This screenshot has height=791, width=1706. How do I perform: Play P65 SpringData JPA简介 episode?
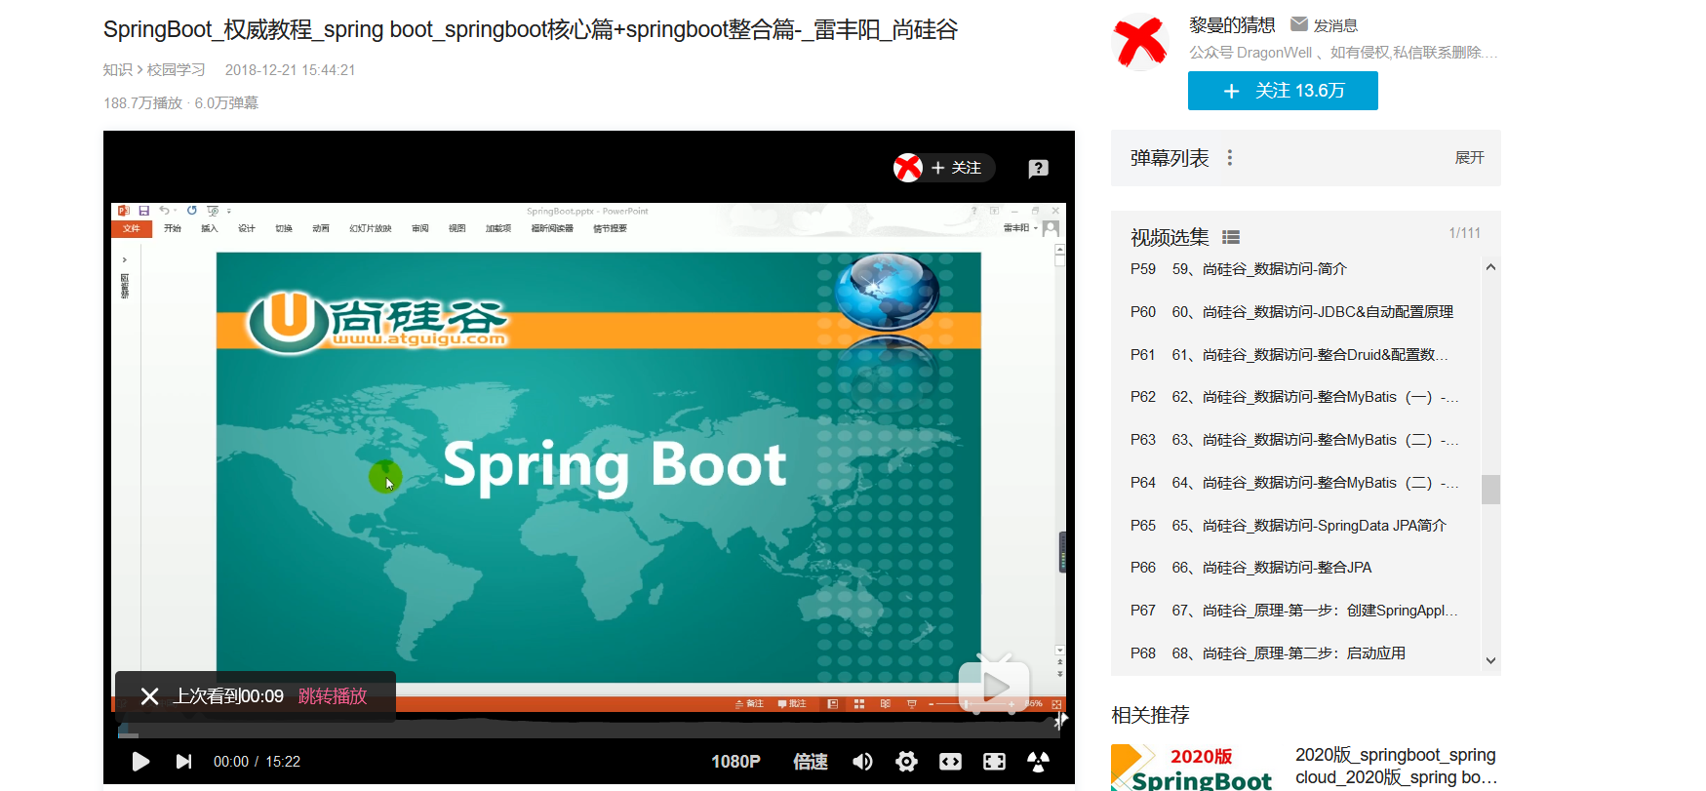1295,526
